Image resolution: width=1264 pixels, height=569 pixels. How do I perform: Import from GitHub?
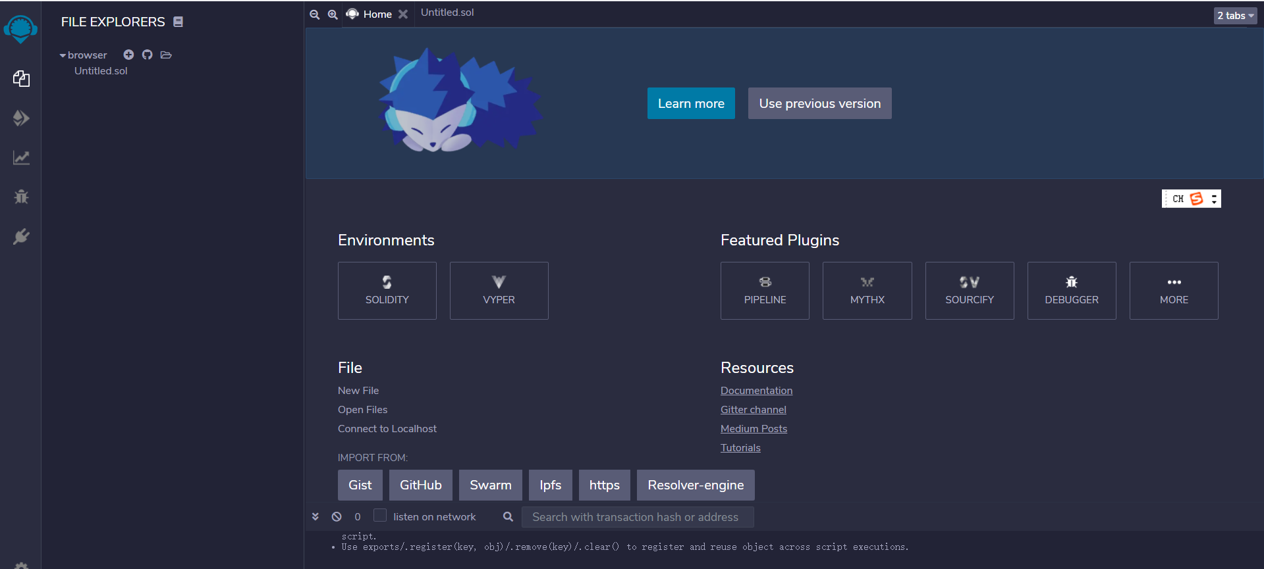(x=421, y=485)
